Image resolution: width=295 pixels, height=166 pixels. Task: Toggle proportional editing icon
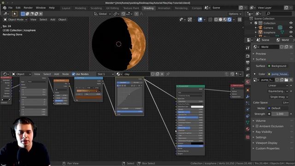[136, 14]
